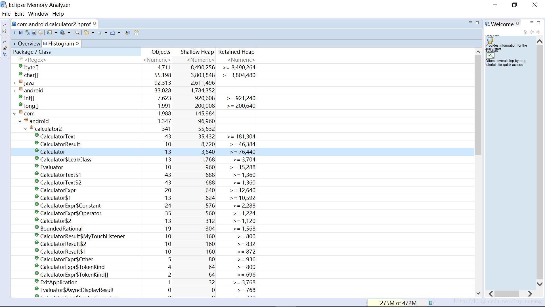Click the Find Object magnifier icon
545x307 pixels.
(77, 33)
